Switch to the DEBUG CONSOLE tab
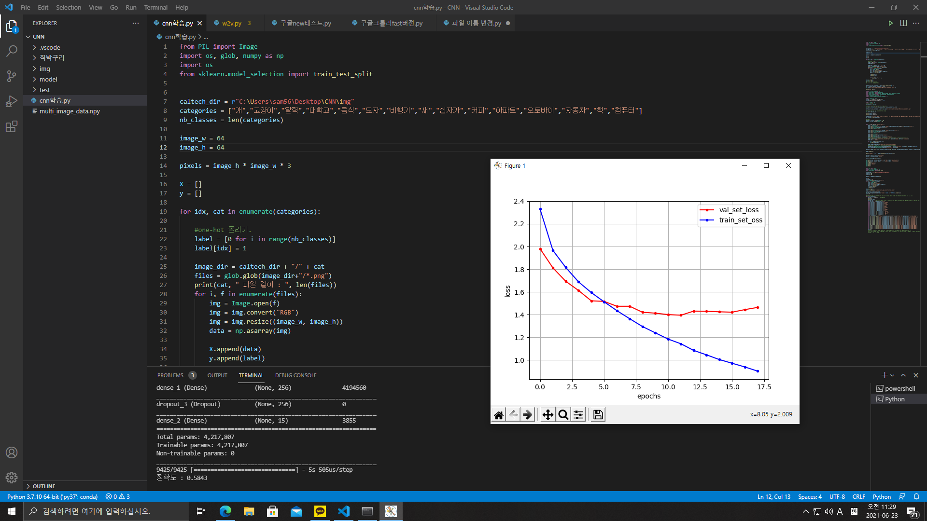The height and width of the screenshot is (521, 927). point(296,375)
